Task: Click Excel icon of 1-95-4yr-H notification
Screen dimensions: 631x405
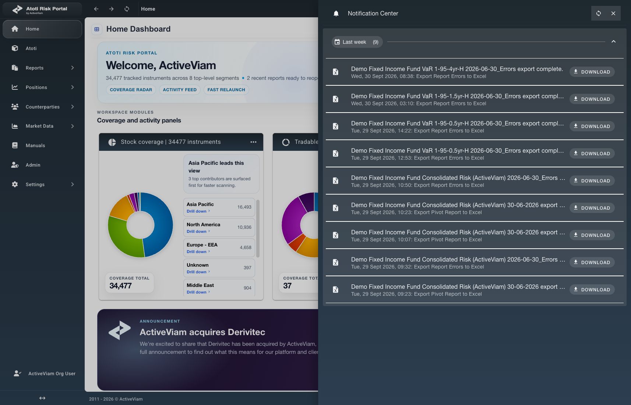Action: [336, 72]
